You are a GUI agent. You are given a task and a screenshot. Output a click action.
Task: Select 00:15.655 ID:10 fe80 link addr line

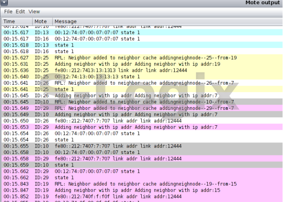click(x=142, y=146)
